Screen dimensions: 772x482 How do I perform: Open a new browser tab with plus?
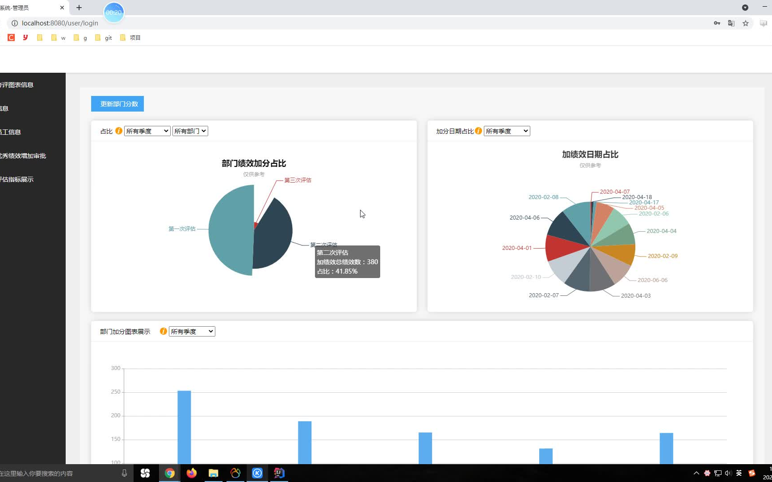click(79, 8)
